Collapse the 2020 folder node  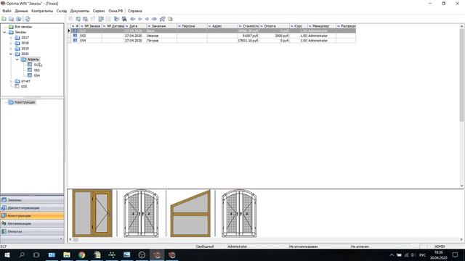tap(11, 54)
